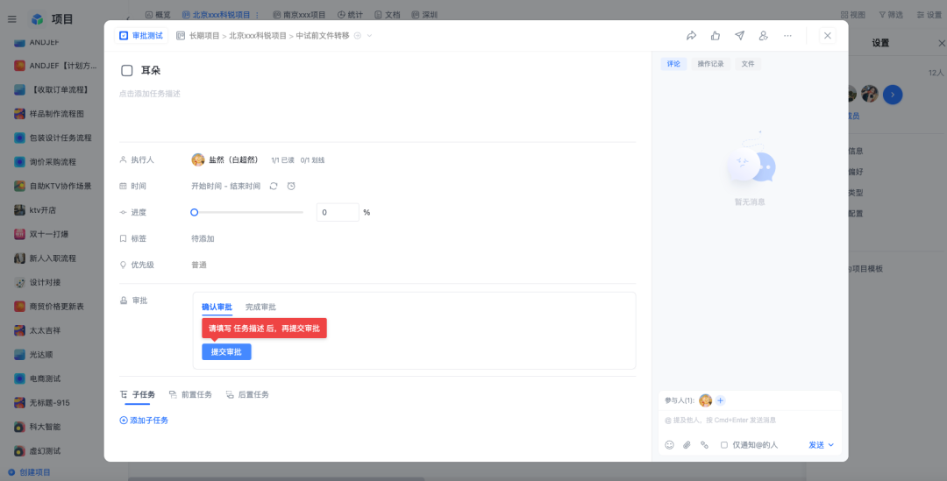Open the 后置任务 tab
Image resolution: width=947 pixels, height=481 pixels.
point(247,394)
